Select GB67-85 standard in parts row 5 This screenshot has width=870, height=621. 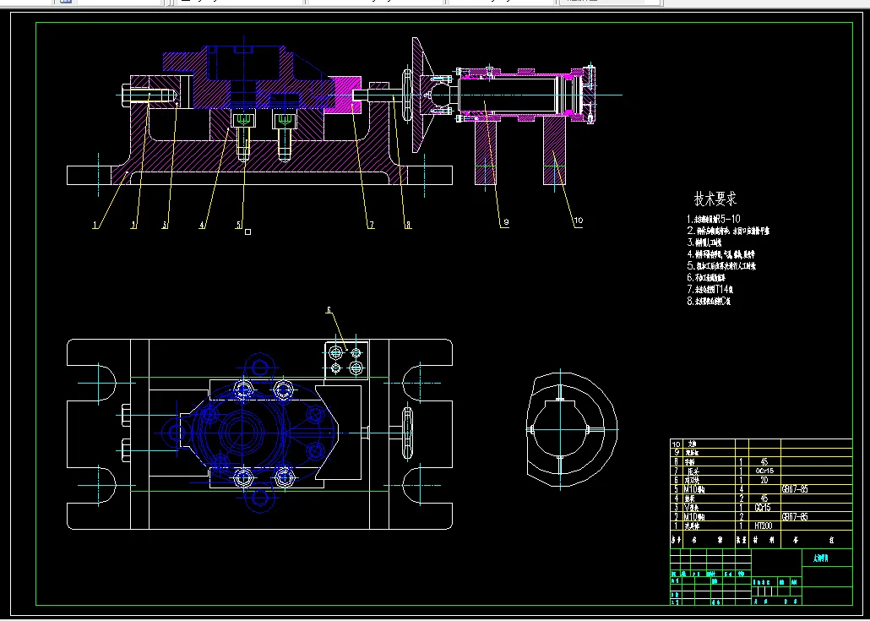click(x=795, y=489)
